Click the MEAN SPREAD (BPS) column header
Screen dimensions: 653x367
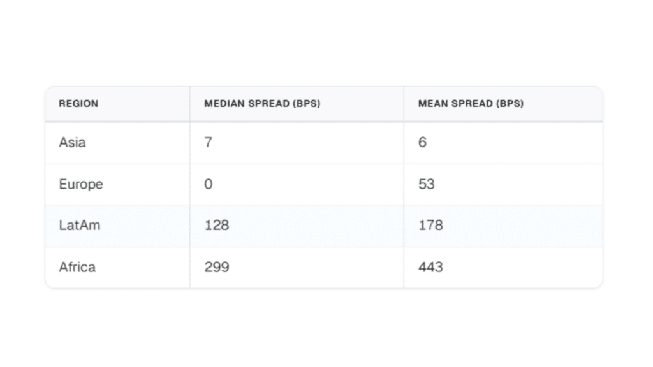(x=471, y=104)
